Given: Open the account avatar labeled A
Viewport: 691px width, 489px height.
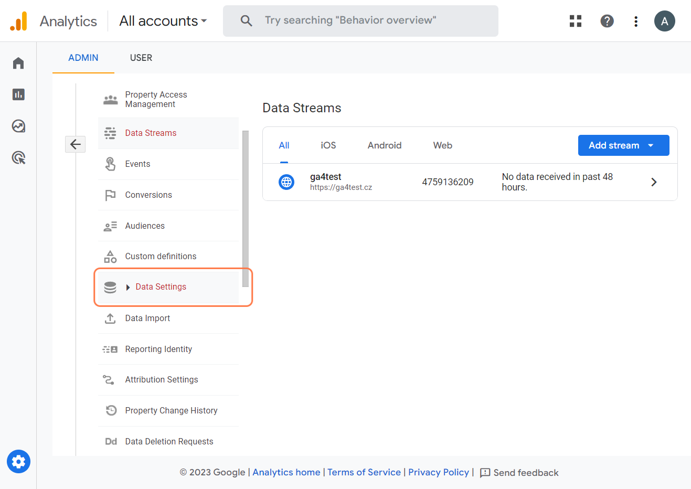Looking at the screenshot, I should (665, 21).
